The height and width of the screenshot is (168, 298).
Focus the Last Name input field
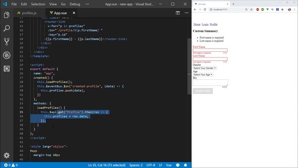click(210, 59)
